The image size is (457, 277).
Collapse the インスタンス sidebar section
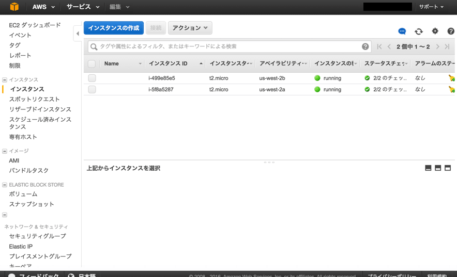tap(5, 79)
